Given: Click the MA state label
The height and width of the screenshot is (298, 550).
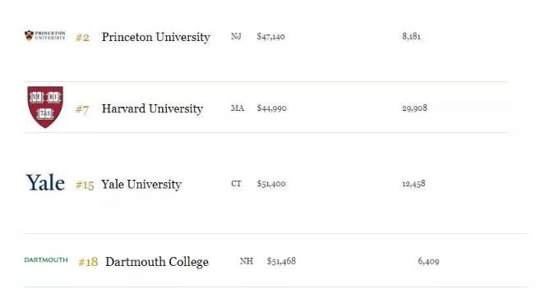Looking at the screenshot, I should pos(238,108).
